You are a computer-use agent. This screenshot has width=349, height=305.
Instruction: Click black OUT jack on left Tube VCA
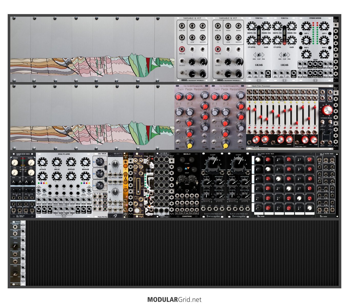(x=268, y=73)
